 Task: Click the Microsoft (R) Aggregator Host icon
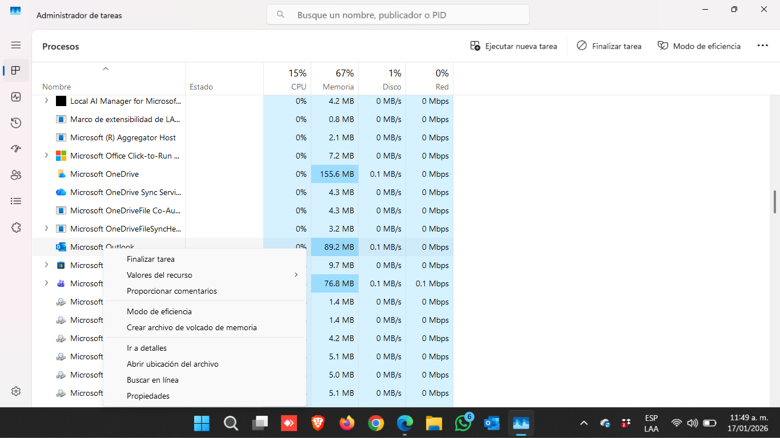(x=61, y=137)
